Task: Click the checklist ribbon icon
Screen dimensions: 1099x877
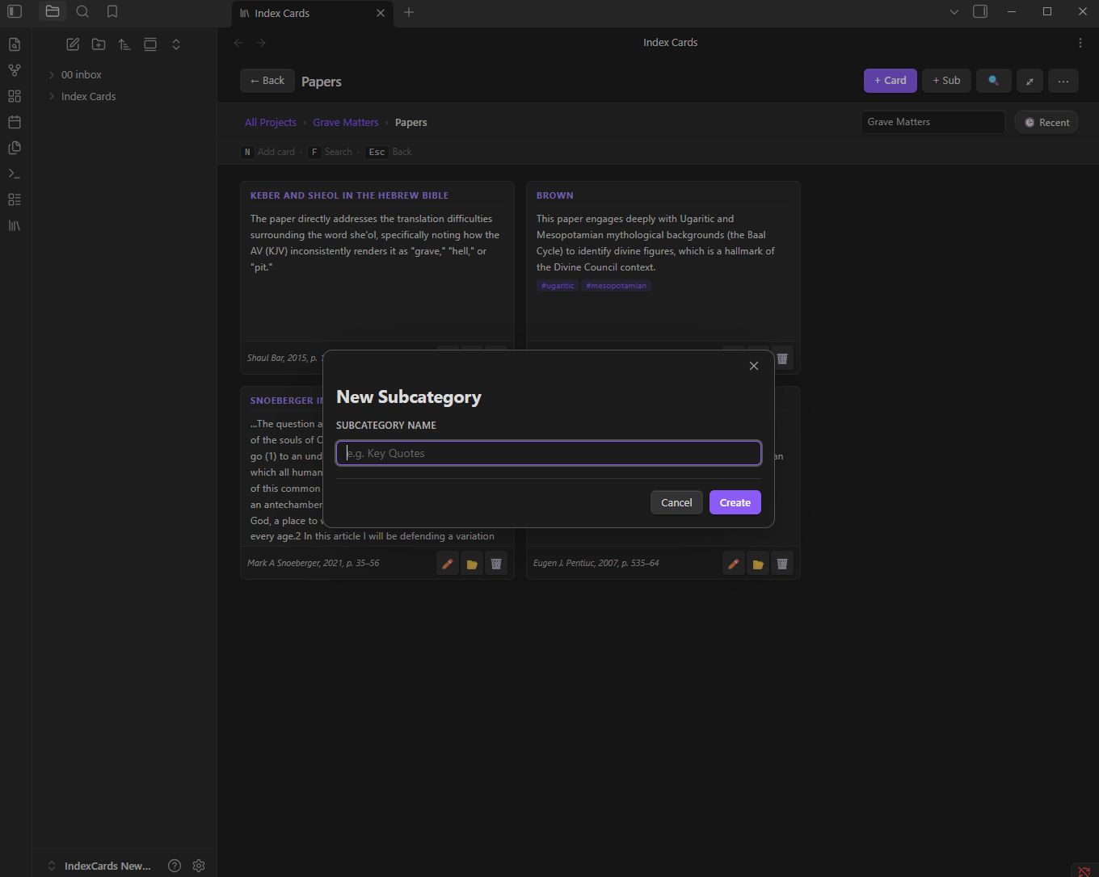Action: [15, 199]
